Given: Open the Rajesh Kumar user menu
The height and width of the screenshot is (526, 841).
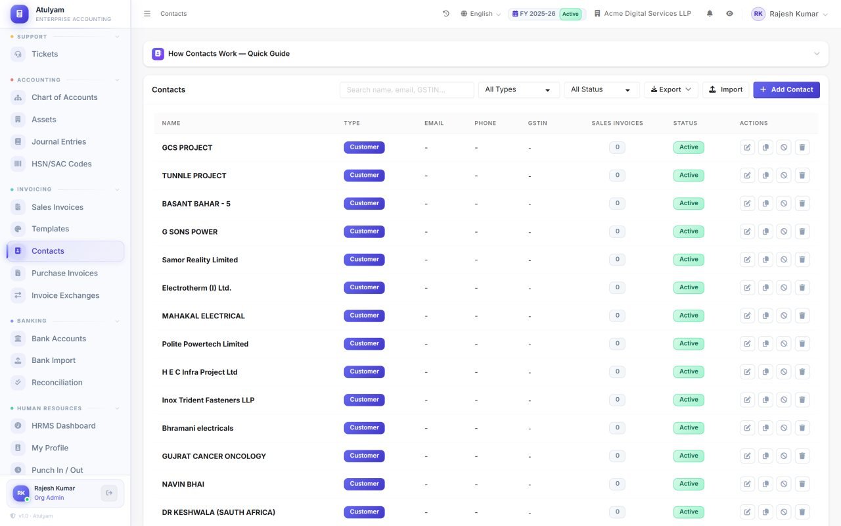Looking at the screenshot, I should 790,14.
